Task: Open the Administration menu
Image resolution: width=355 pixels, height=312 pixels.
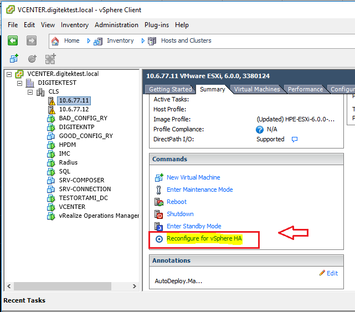Action: 116,25
